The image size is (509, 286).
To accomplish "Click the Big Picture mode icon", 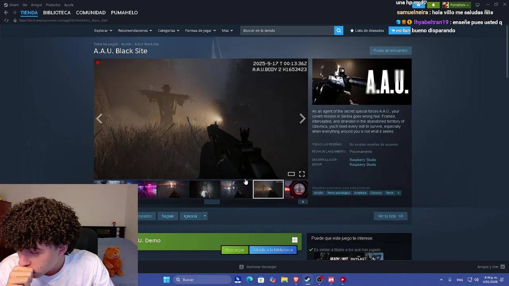I will [x=477, y=5].
